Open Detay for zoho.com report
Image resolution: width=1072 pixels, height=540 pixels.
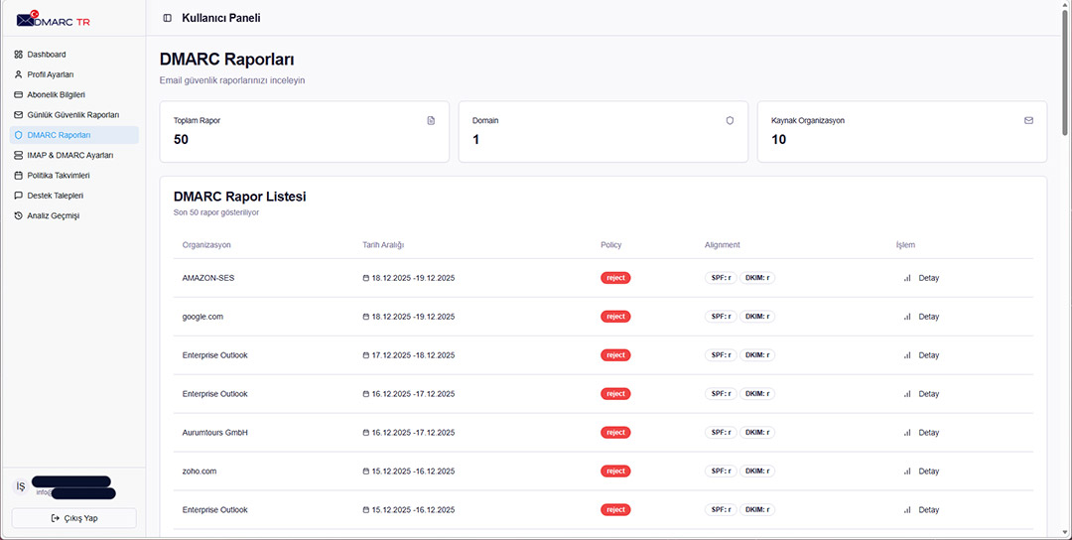(927, 472)
